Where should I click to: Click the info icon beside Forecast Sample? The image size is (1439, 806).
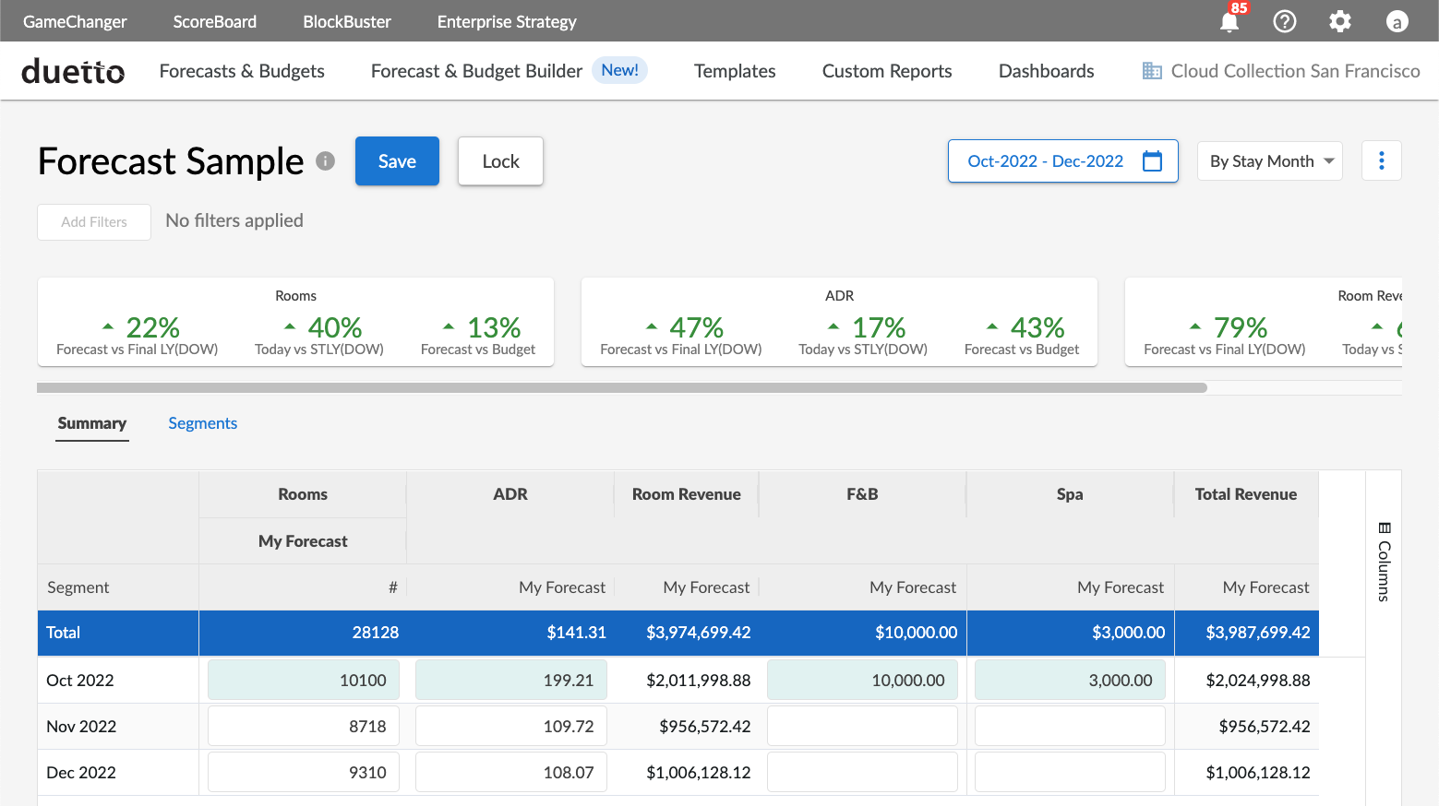coord(325,161)
